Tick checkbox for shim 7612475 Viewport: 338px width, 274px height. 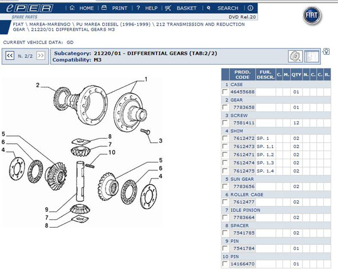point(225,171)
